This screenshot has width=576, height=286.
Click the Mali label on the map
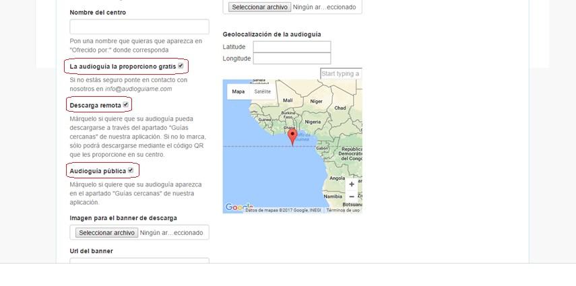[288, 100]
